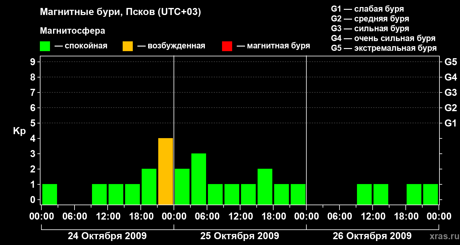Click the 24 October 09:00–12:00 bar

99,194
